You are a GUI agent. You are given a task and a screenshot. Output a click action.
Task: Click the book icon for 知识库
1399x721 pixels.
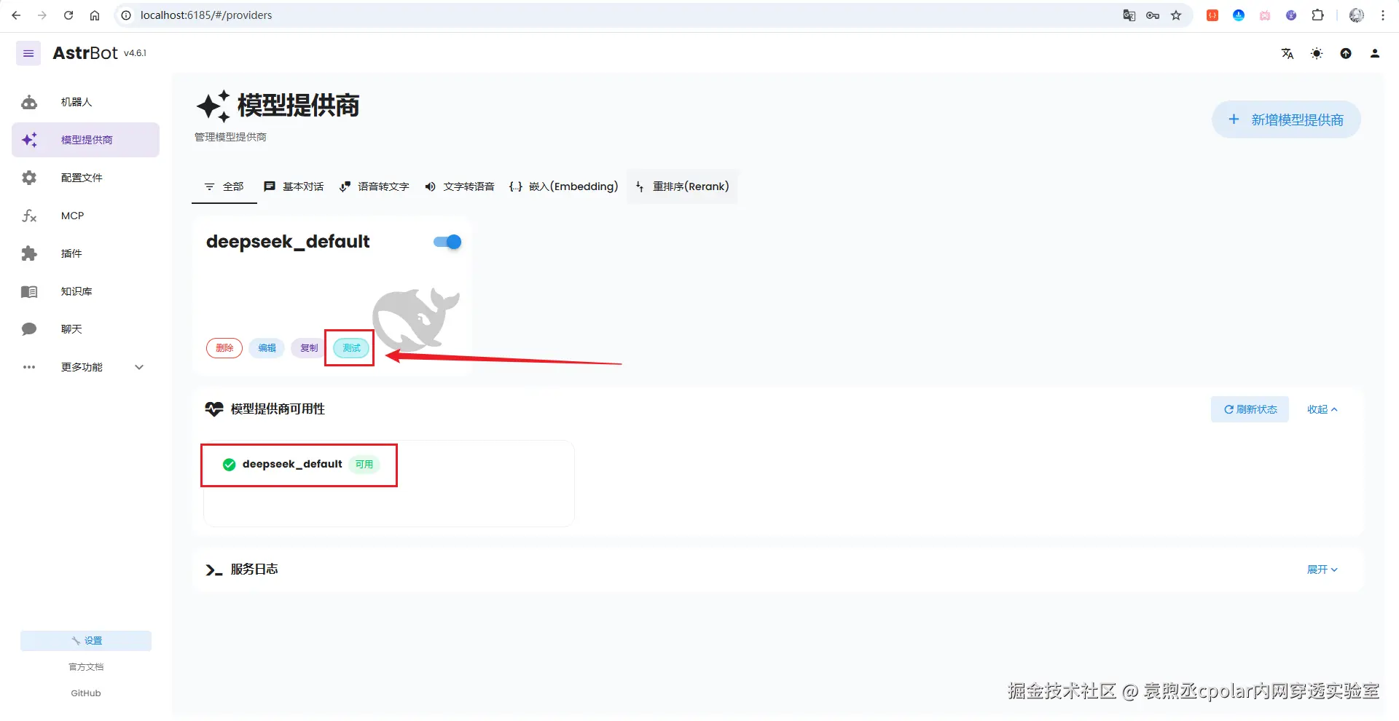29,291
